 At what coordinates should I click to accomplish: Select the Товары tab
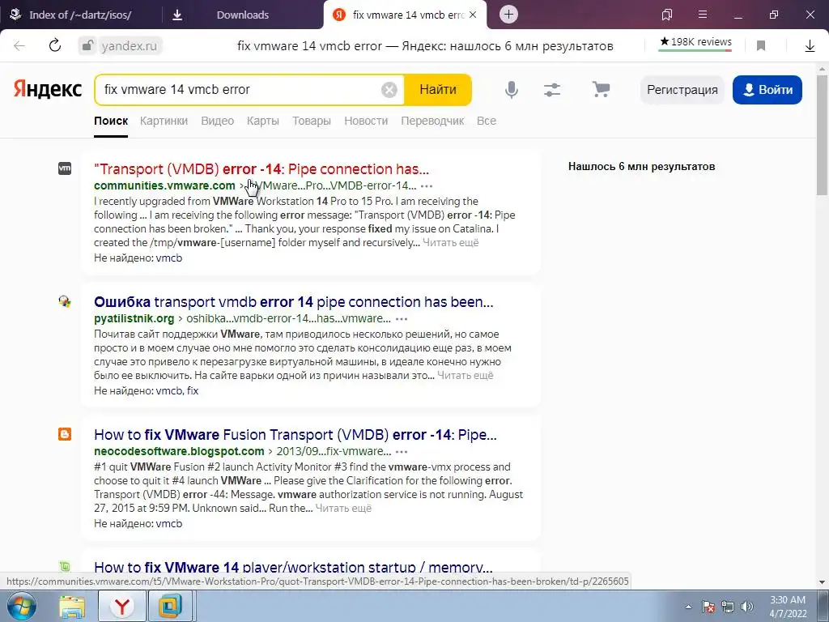[x=312, y=121]
